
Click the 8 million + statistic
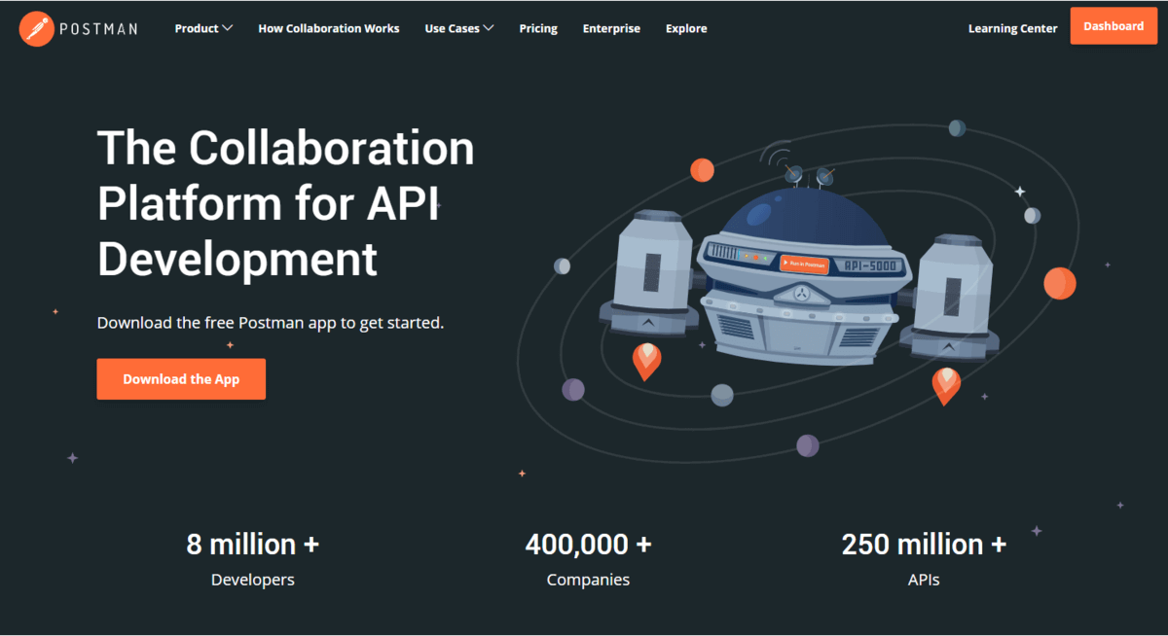(x=253, y=544)
